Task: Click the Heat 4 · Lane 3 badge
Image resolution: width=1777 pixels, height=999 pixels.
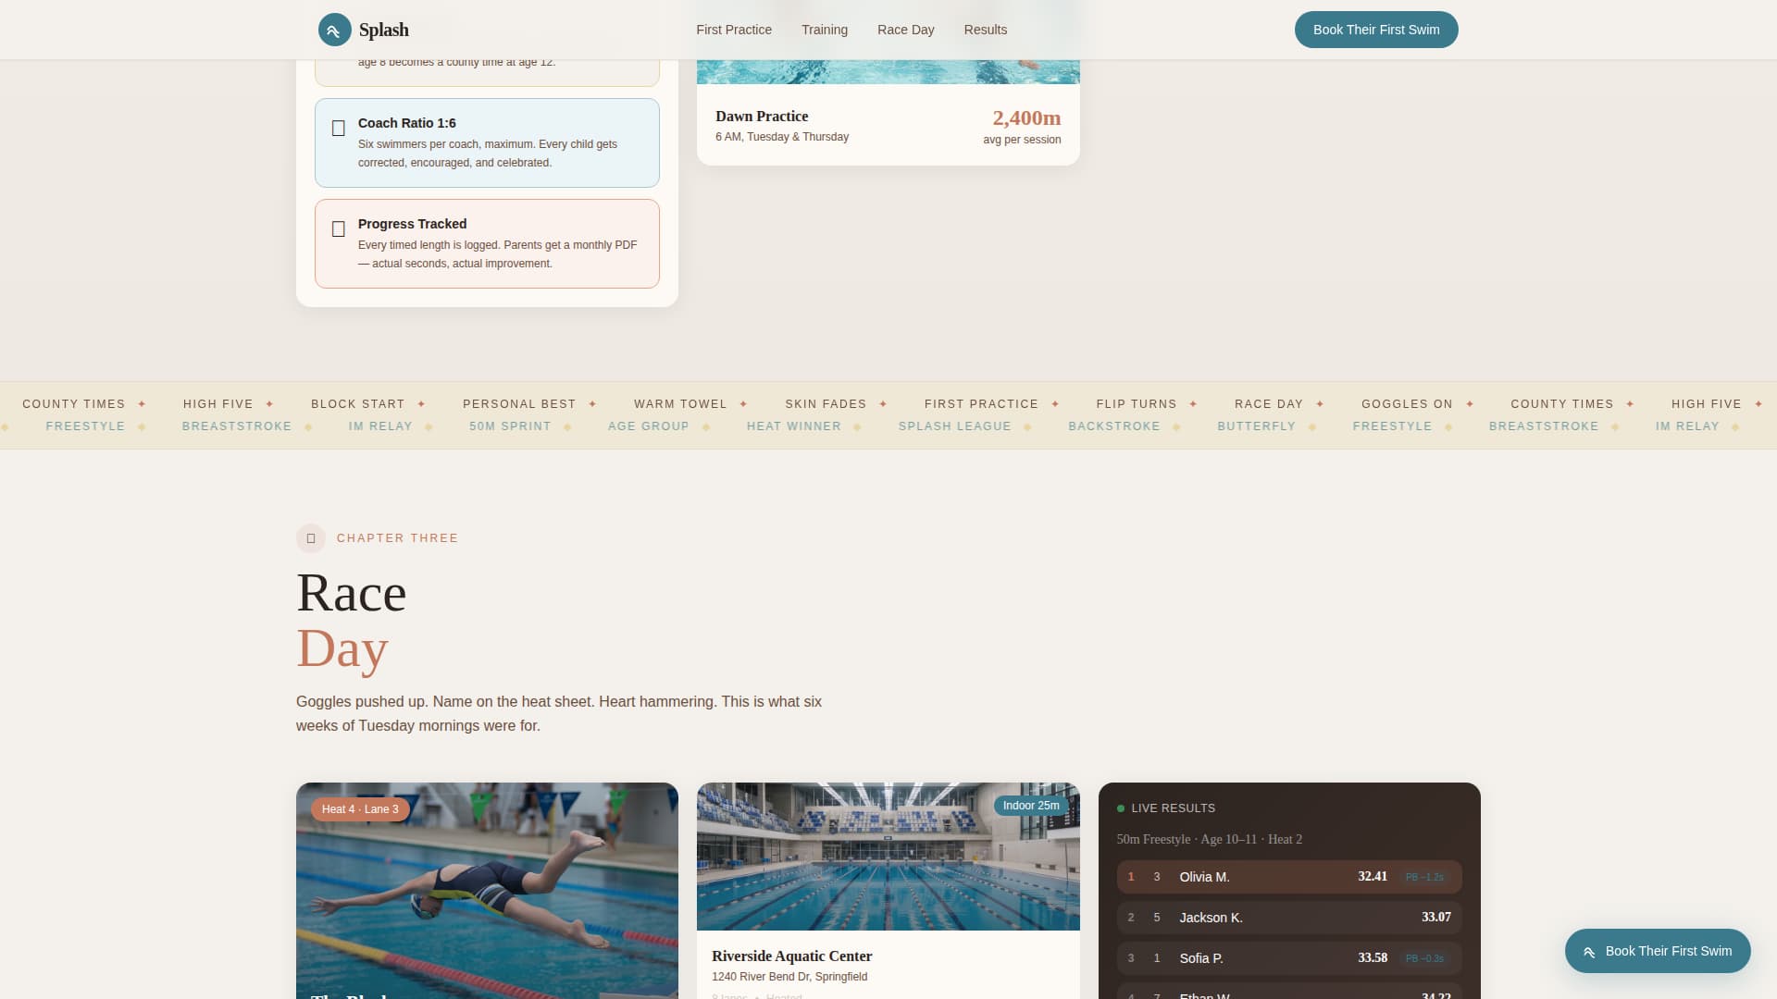Action: tap(360, 809)
